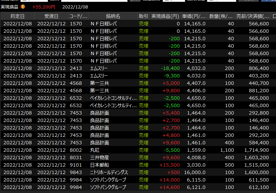Click the 単価 column header
The image size is (276, 193).
coord(194,16)
